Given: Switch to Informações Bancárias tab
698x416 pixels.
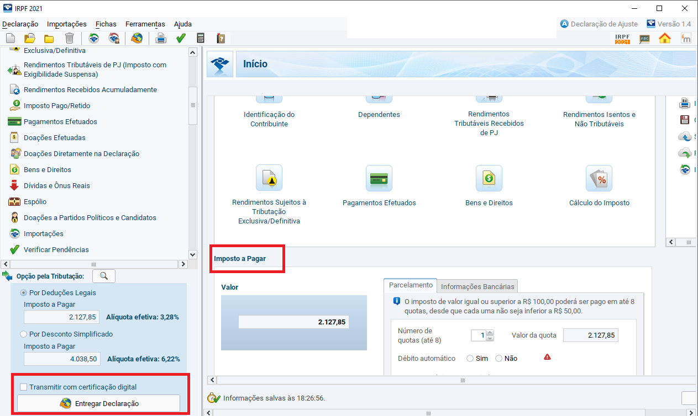Looking at the screenshot, I should [477, 286].
